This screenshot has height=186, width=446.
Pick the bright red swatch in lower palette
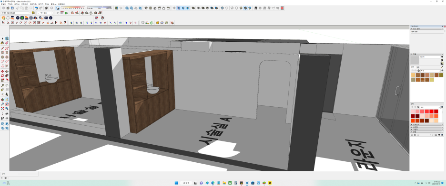(x=432, y=111)
